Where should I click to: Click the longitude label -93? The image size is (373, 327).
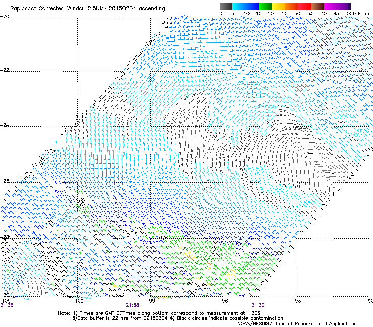(x=296, y=301)
